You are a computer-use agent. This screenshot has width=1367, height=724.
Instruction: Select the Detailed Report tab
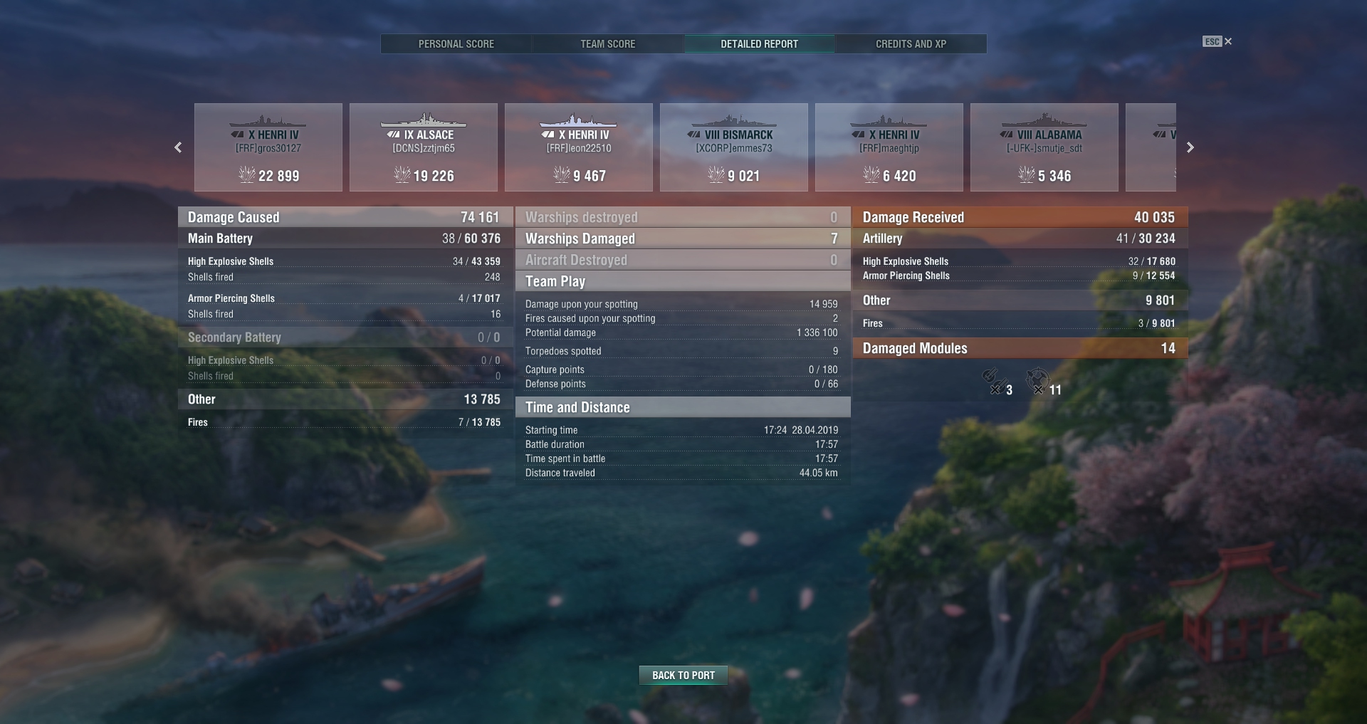coord(759,44)
